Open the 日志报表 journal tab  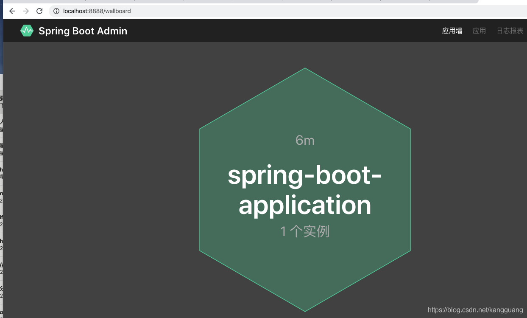(510, 31)
